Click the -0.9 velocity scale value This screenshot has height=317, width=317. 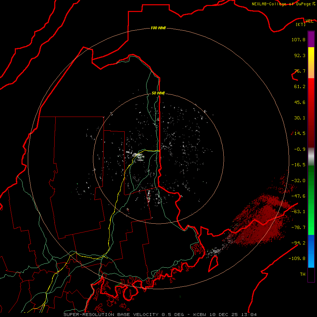pyautogui.click(x=300, y=149)
